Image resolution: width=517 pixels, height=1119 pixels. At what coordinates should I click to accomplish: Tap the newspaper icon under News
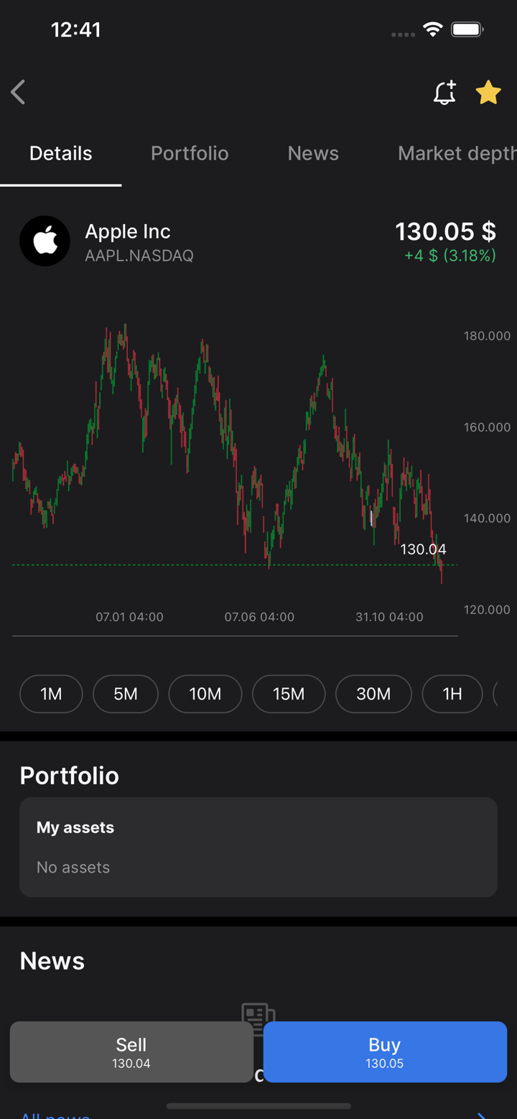coord(258,1013)
